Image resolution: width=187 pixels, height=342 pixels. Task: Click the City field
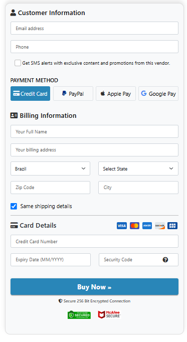pyautogui.click(x=138, y=188)
